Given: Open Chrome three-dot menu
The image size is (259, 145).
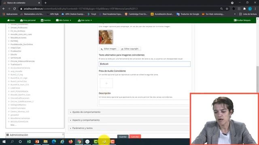Looking at the screenshot, I should coord(255,9).
